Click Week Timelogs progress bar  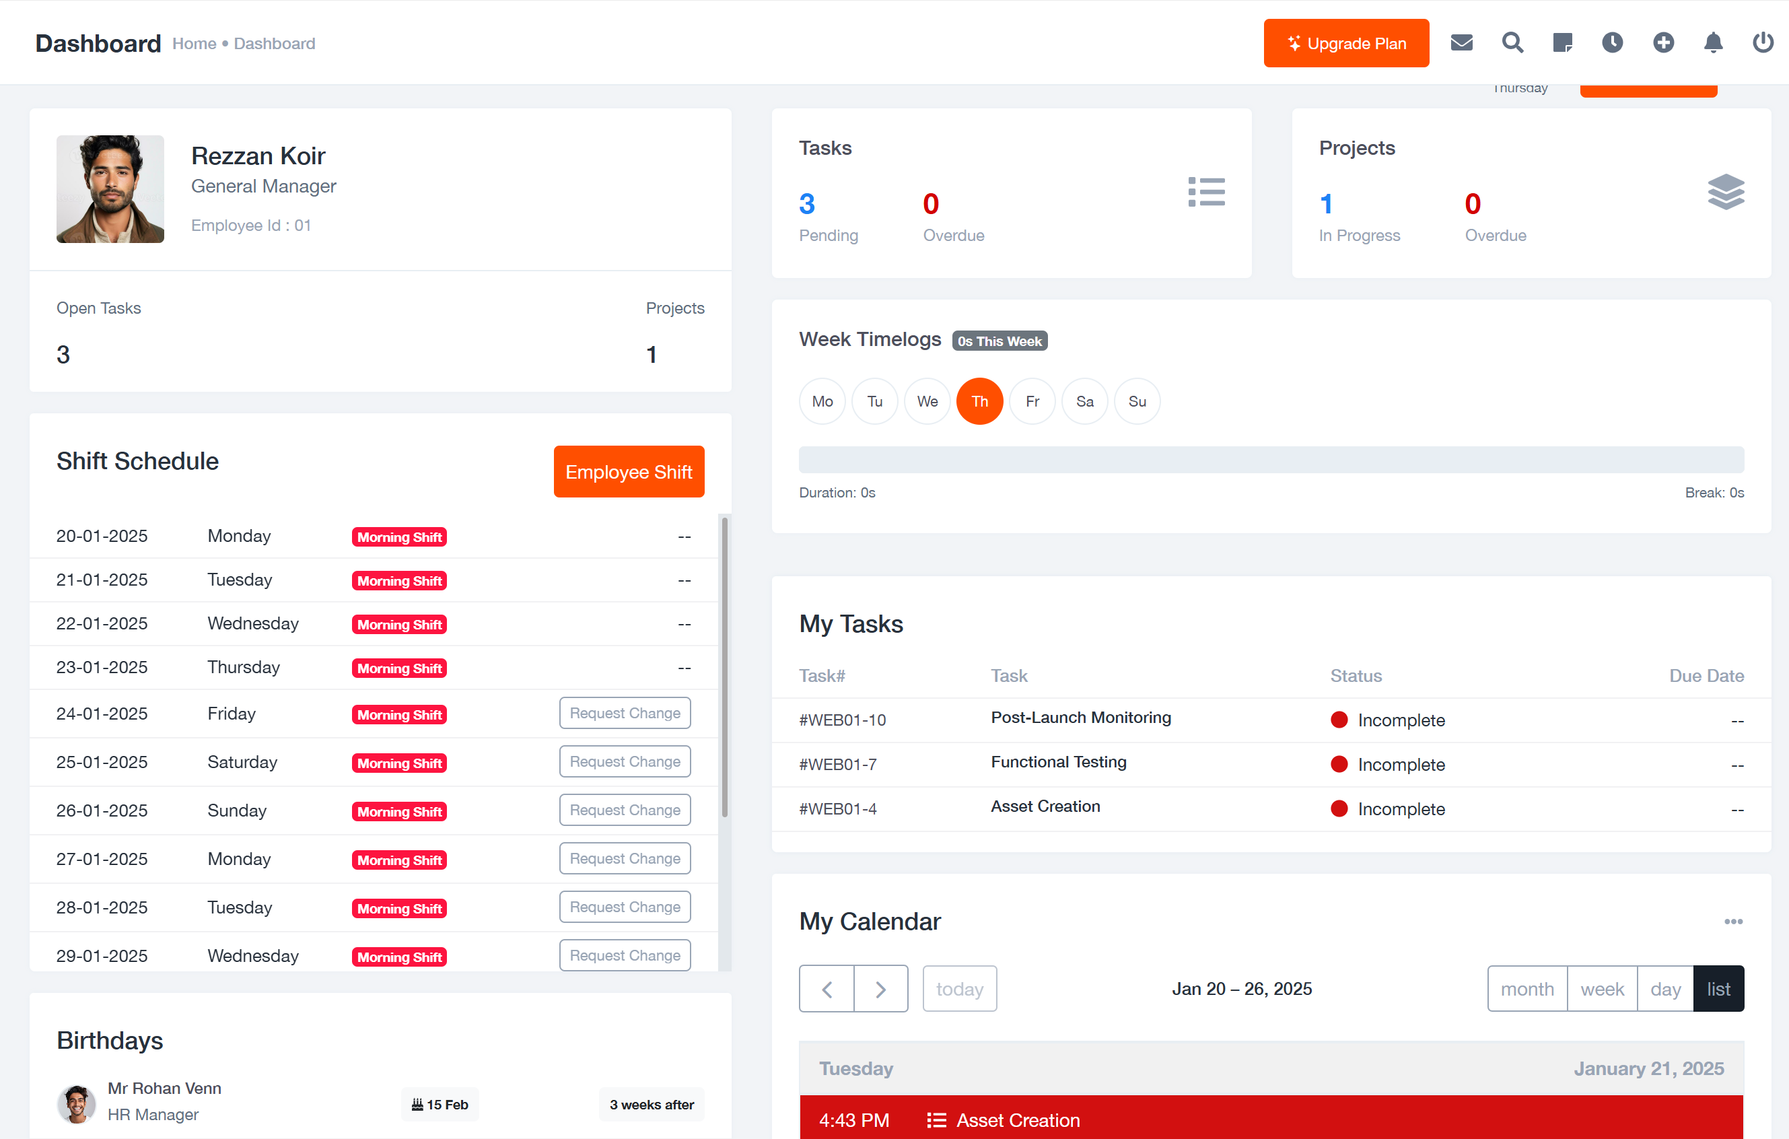(1271, 460)
